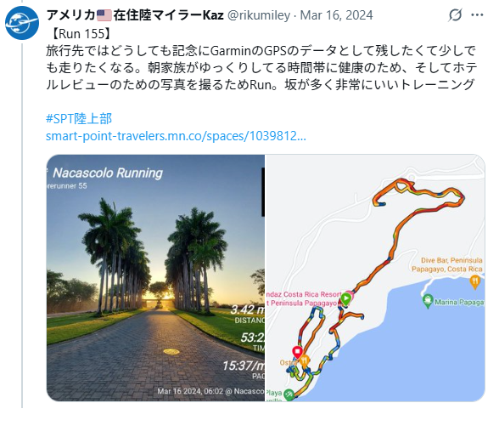This screenshot has width=499, height=437.
Task: Click the US flag emoji in name
Action: pyautogui.click(x=104, y=15)
